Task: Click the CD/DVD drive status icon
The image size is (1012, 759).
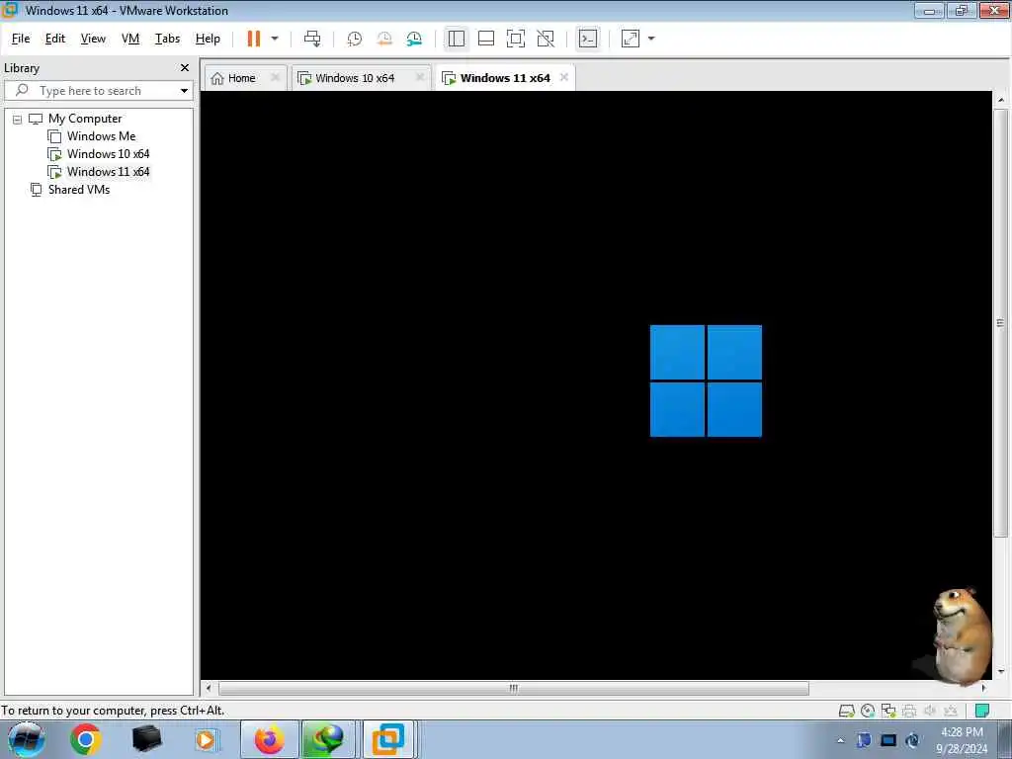Action: (868, 711)
